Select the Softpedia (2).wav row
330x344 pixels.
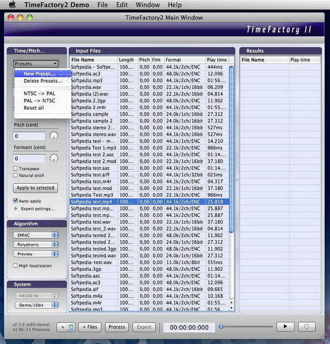point(150,94)
